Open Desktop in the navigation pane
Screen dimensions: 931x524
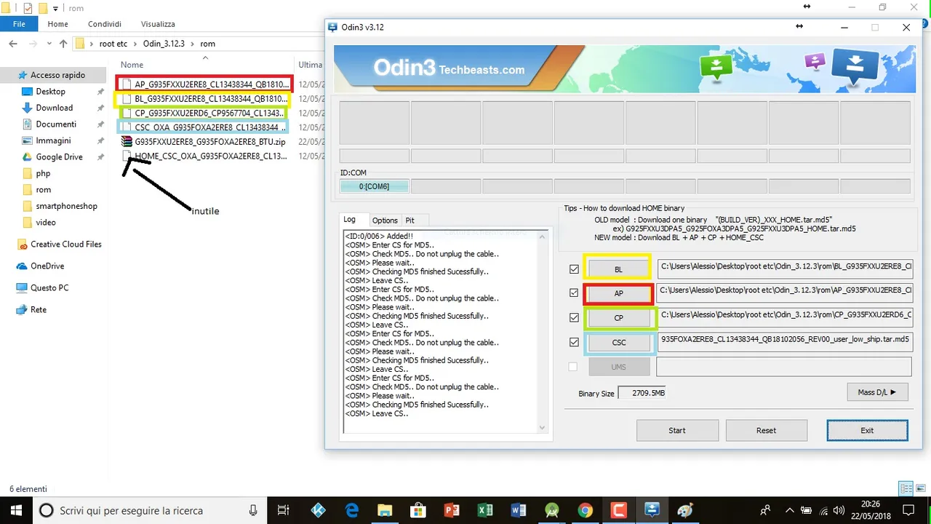(50, 92)
